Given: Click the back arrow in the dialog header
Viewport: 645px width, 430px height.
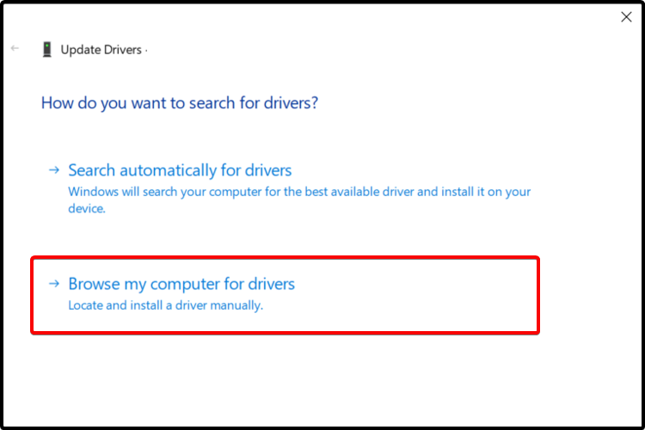Looking at the screenshot, I should pyautogui.click(x=15, y=49).
